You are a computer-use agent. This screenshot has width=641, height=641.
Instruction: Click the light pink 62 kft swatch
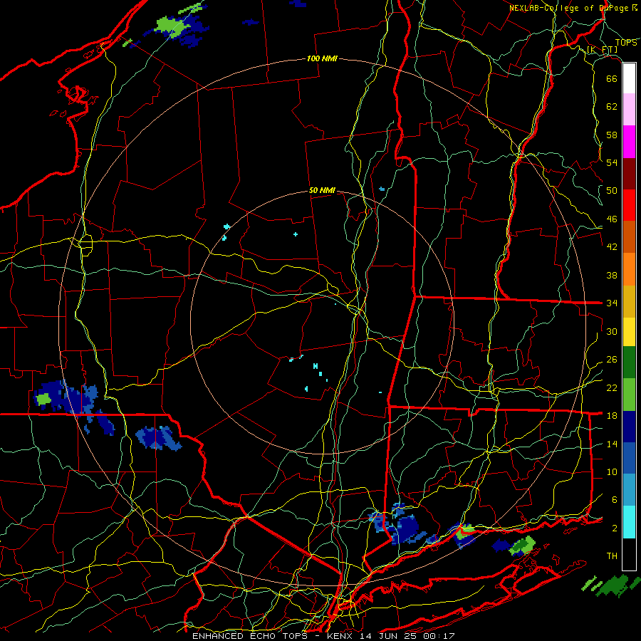click(629, 110)
